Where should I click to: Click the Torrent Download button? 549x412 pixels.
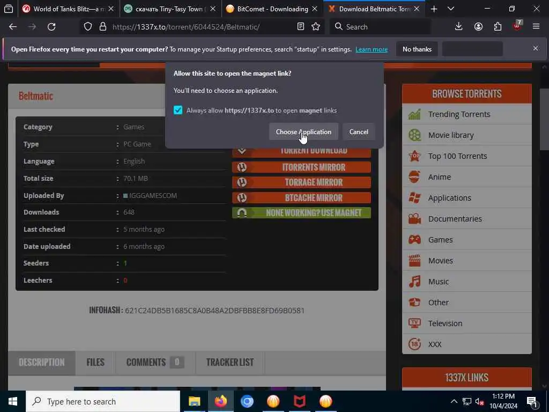(301, 152)
